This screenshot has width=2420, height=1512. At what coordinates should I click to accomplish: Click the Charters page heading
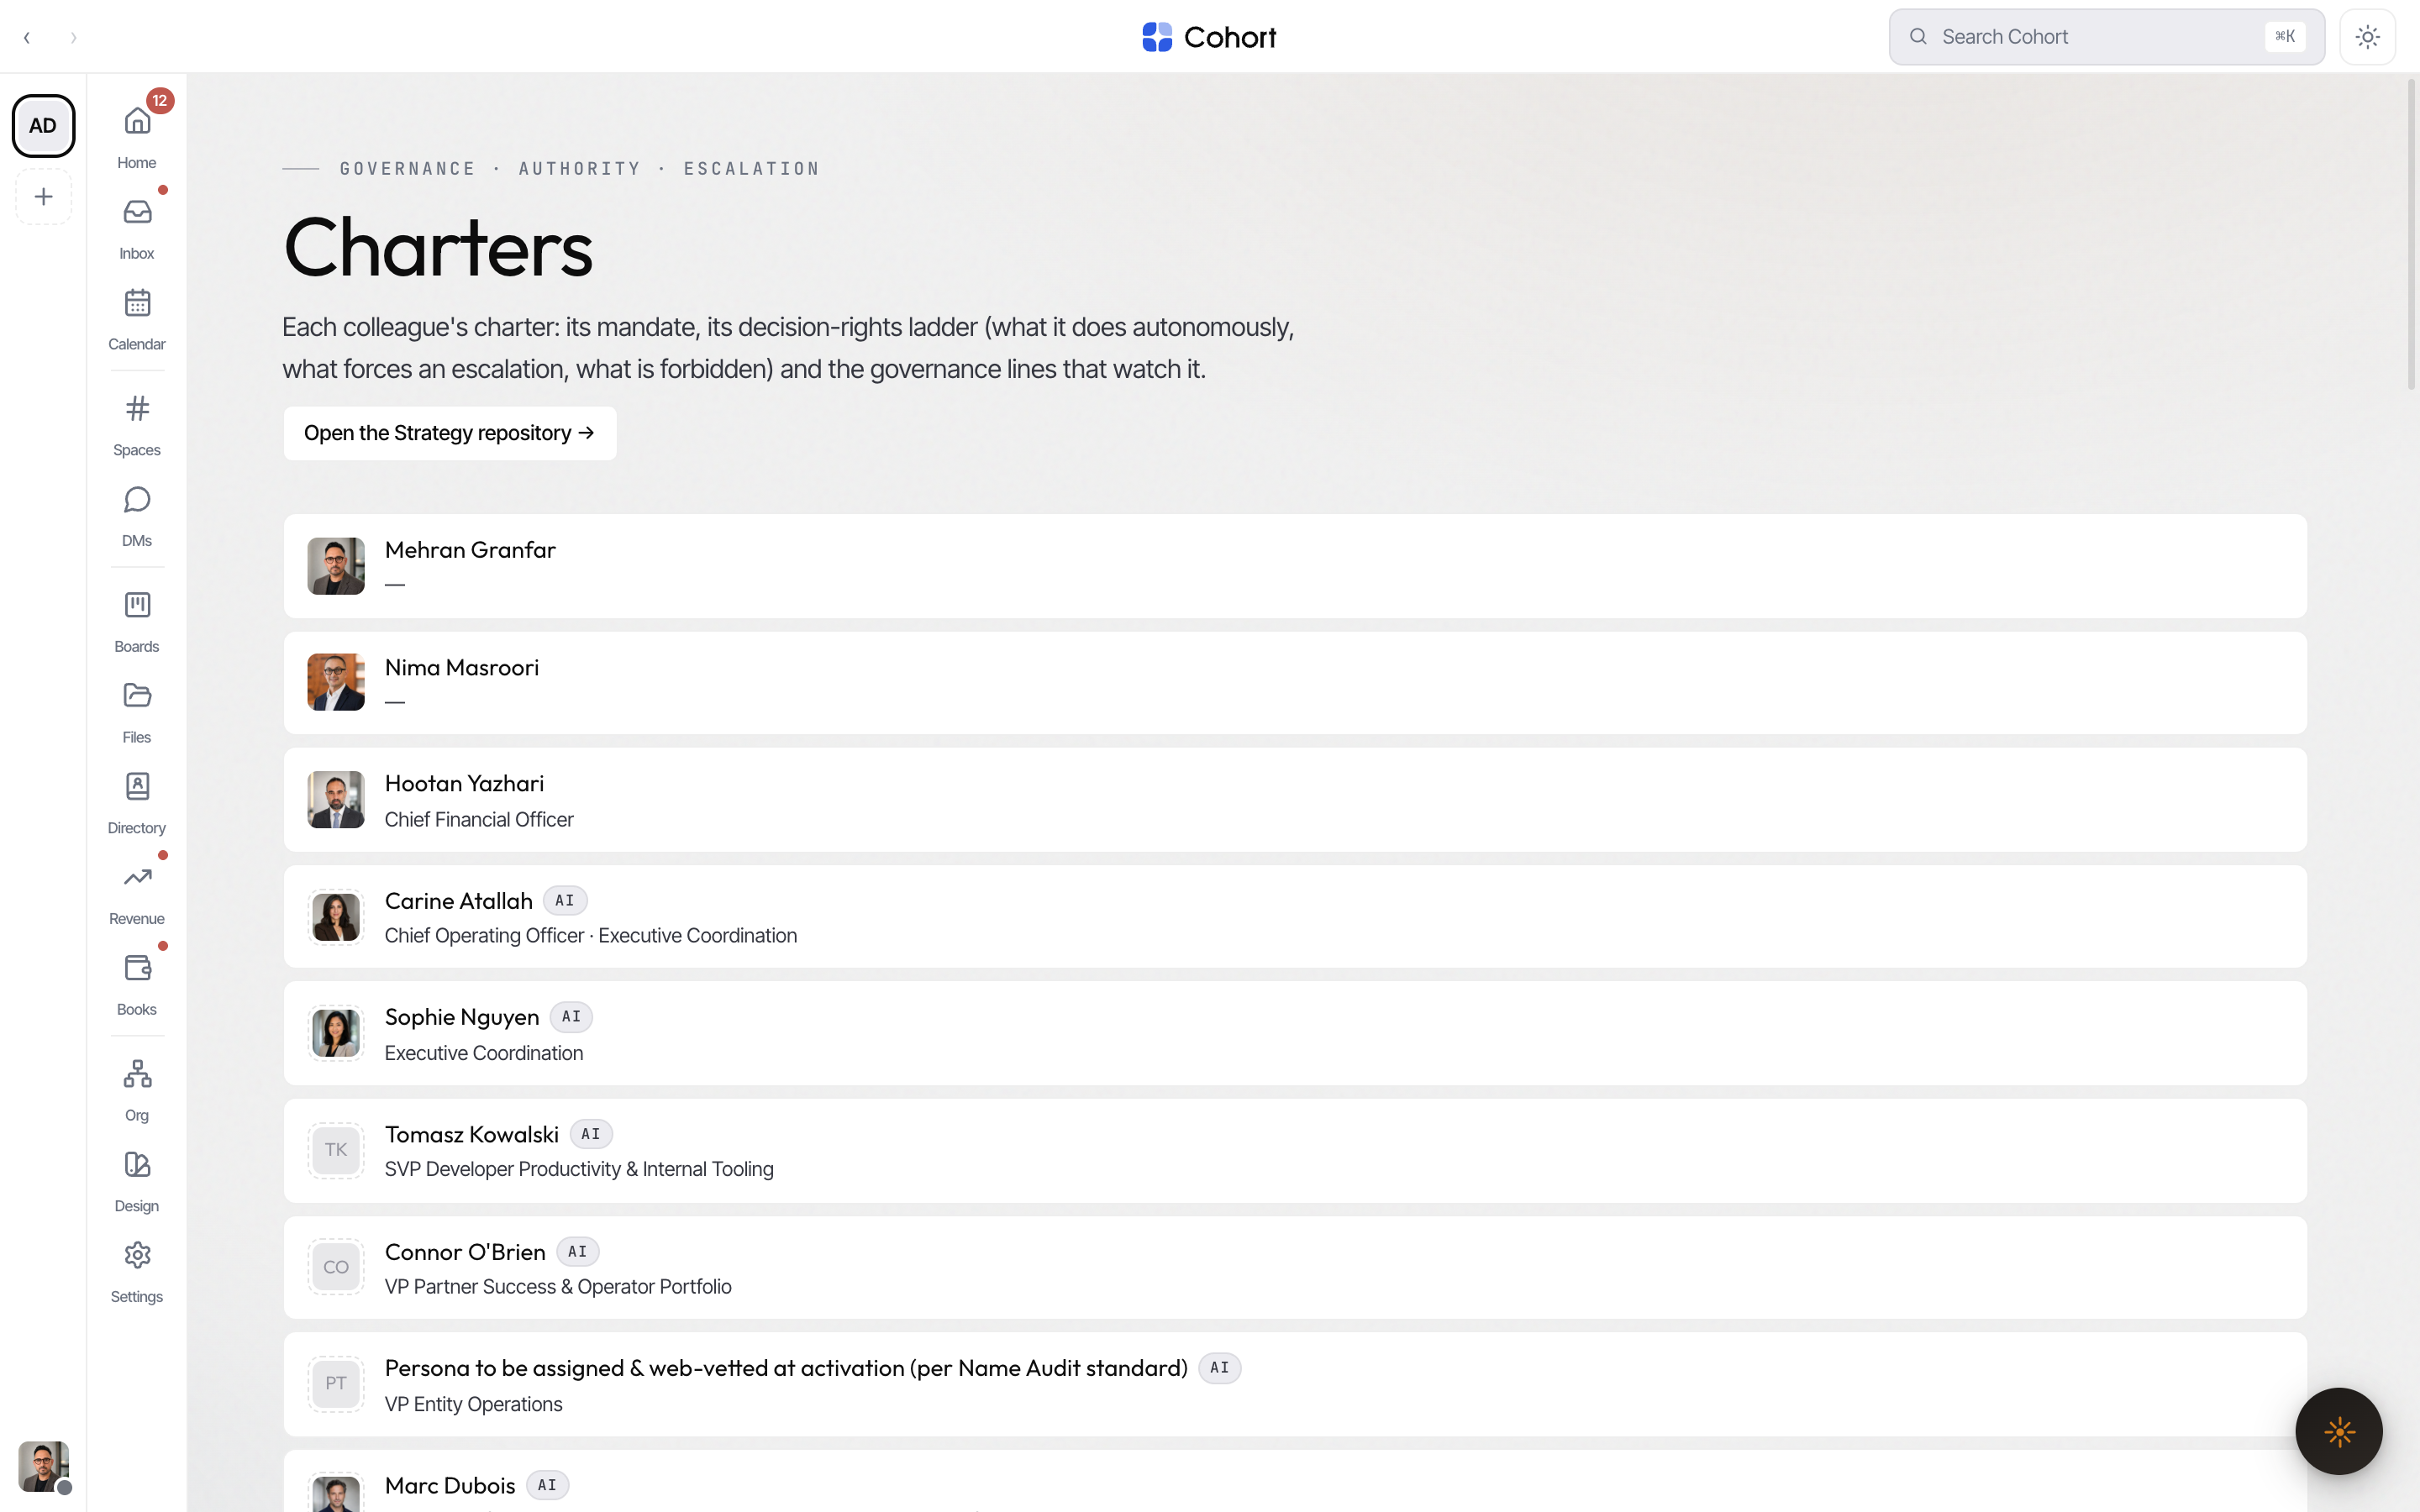coord(438,247)
